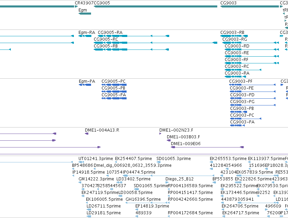
Task: Click the RP004151417.5prime label
Action: pos(190,193)
